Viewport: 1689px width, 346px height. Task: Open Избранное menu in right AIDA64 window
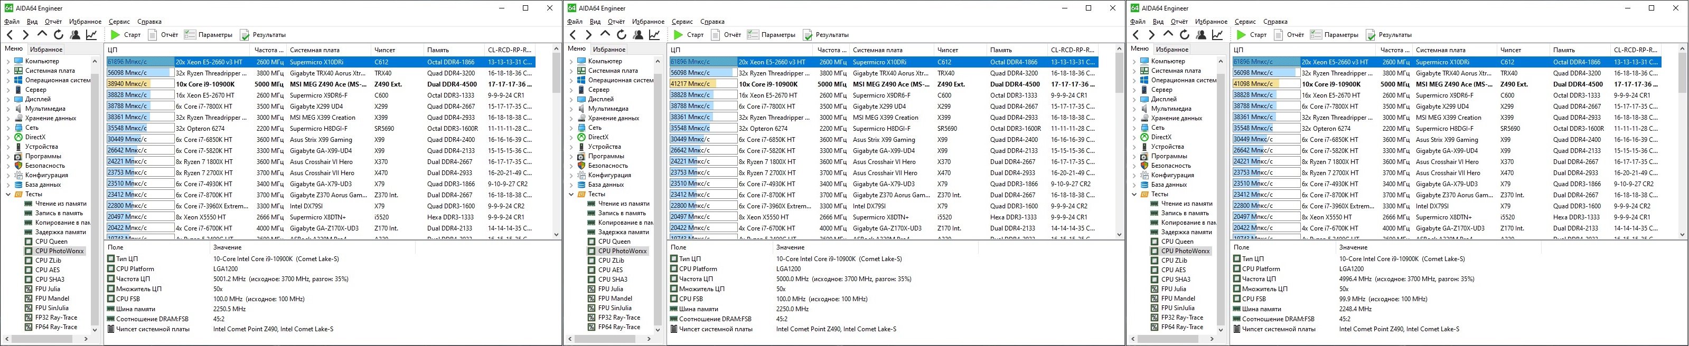1212,22
